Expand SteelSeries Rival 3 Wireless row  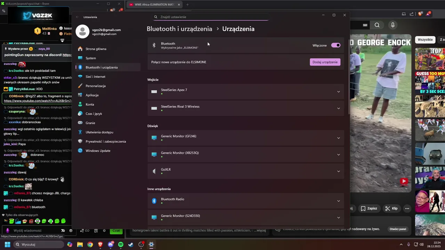click(246, 108)
